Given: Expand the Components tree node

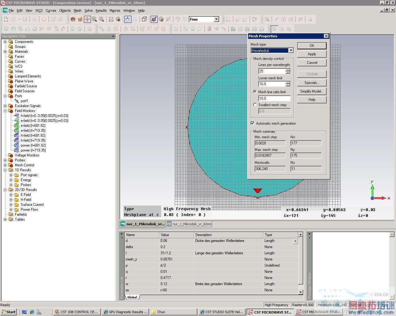Looking at the screenshot, I should click(x=5, y=42).
